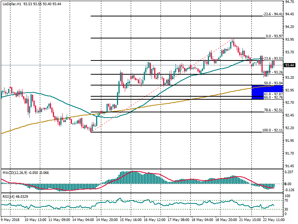This screenshot has height=224, width=298.
Task: Click the 9 May 2018 date label
Action: tap(11, 220)
